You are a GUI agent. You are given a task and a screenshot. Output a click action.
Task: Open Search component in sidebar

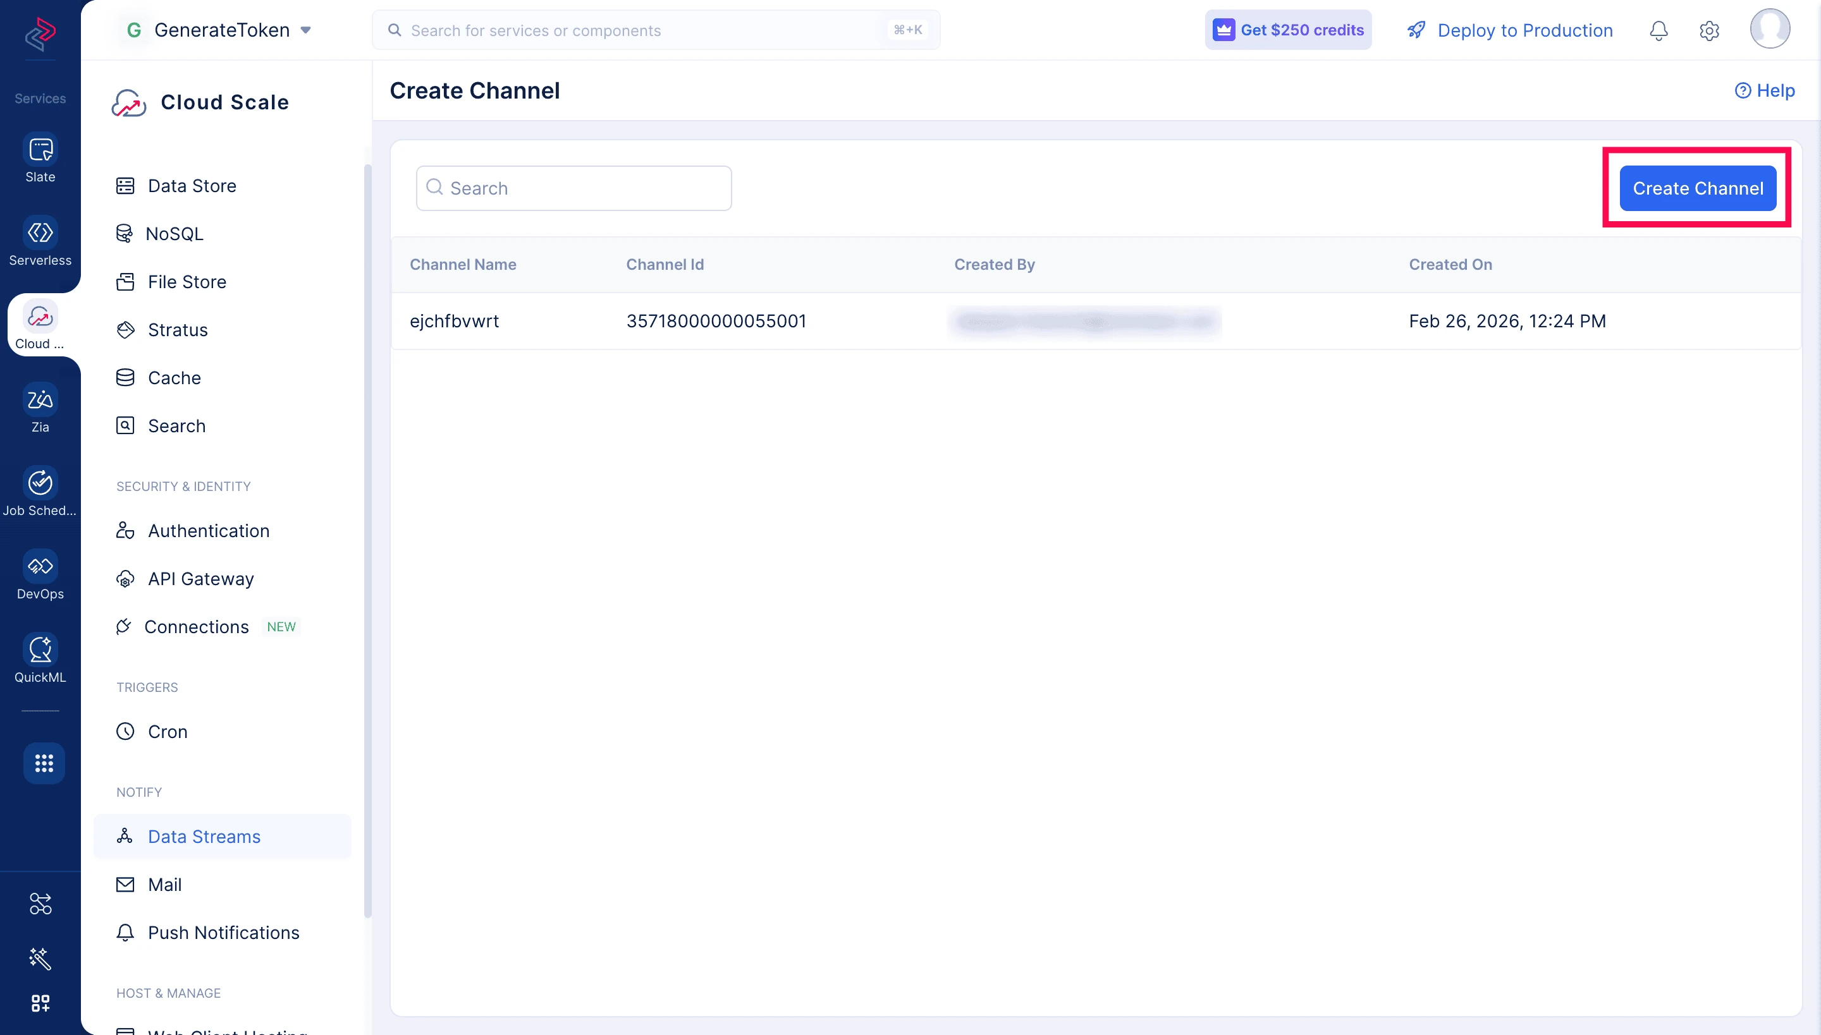(222, 426)
